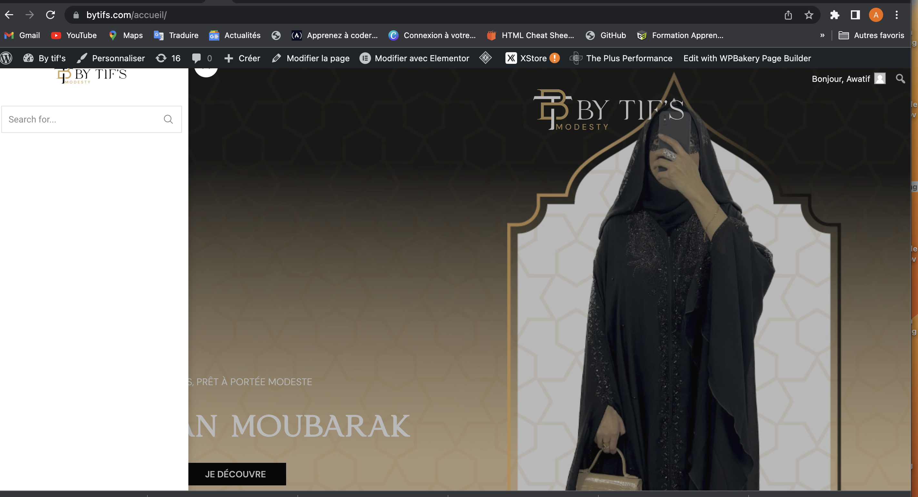Bookmark this page with star icon
This screenshot has width=918, height=497.
point(809,15)
